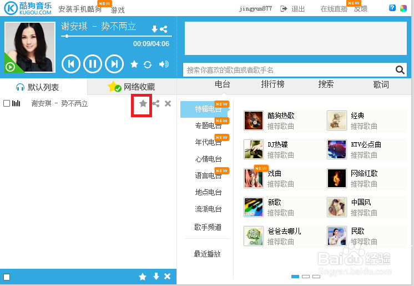The image size is (414, 286).
Task: Share the current song from the player header
Action: (x=163, y=29)
